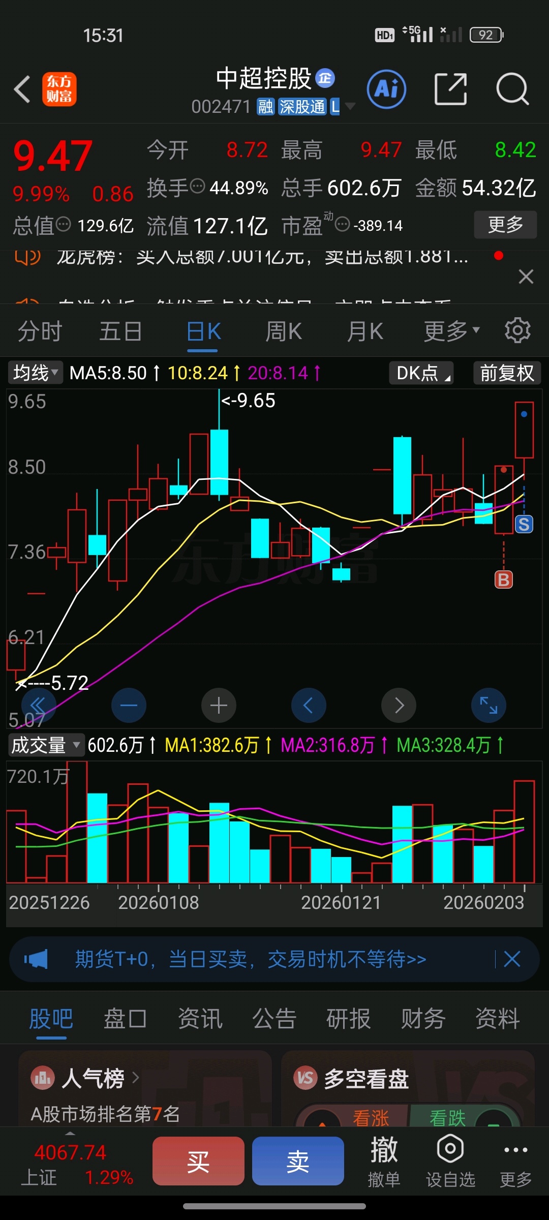The width and height of the screenshot is (549, 1220).
Task: Tap the VS 多空看盘 icon
Action: pyautogui.click(x=305, y=1077)
